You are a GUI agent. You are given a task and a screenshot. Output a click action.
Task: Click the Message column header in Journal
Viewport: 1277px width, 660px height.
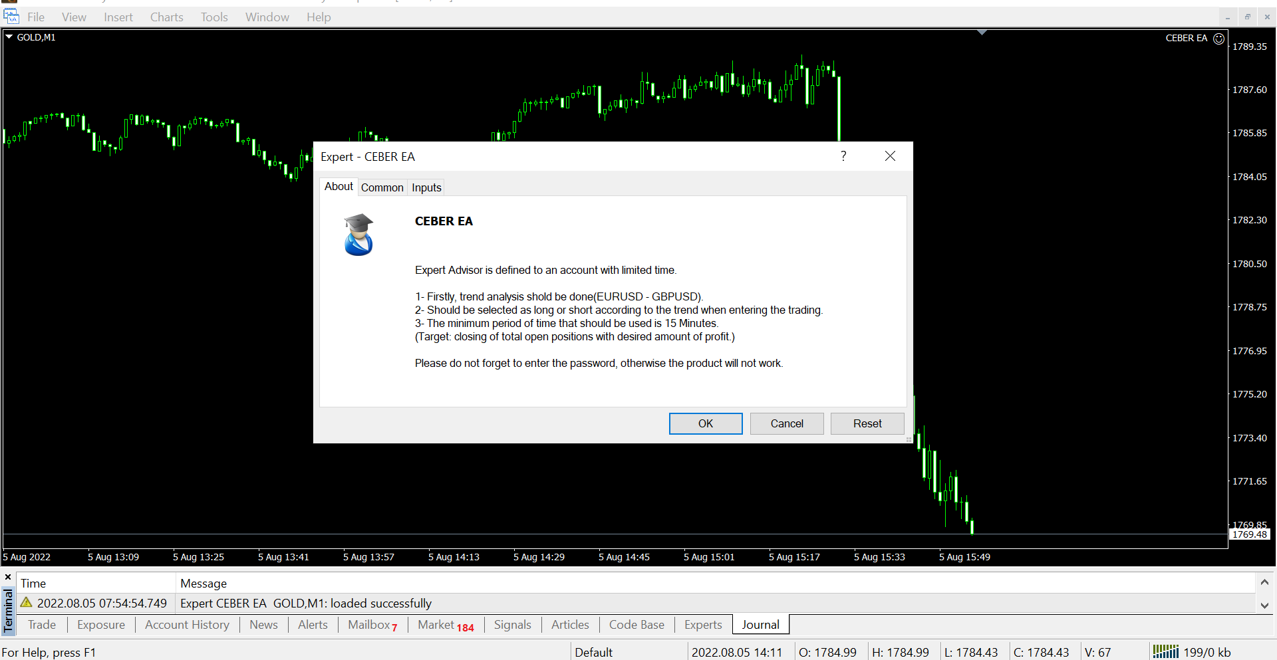point(715,584)
